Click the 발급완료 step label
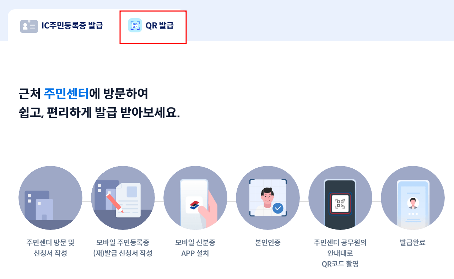The width and height of the screenshot is (454, 279). coord(413,243)
